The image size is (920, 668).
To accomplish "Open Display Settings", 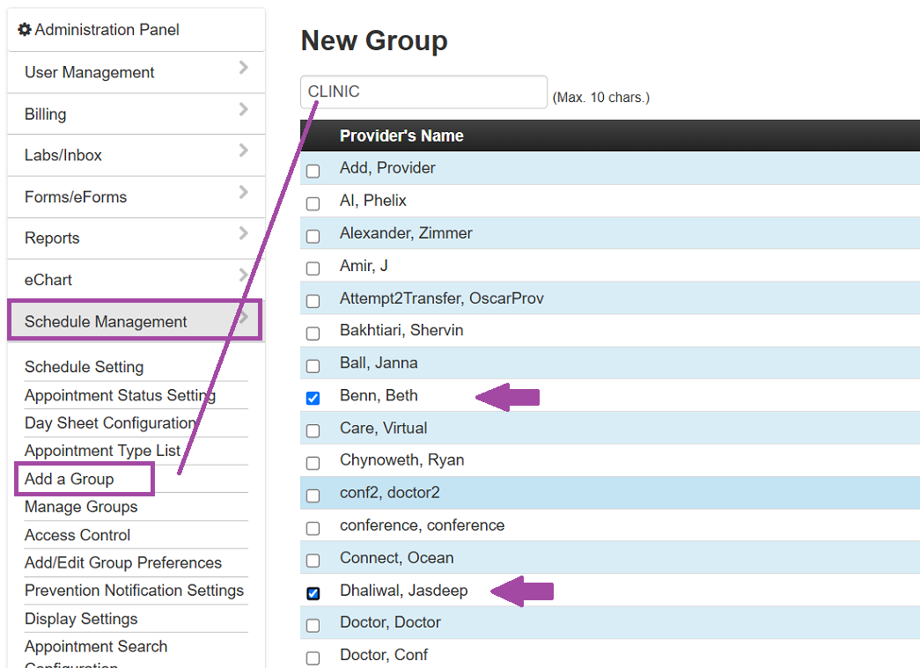I will 83,619.
